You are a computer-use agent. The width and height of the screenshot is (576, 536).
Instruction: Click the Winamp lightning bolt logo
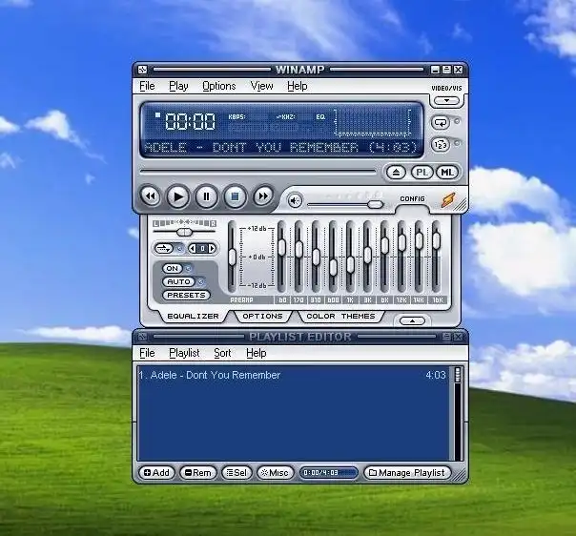pyautogui.click(x=448, y=200)
